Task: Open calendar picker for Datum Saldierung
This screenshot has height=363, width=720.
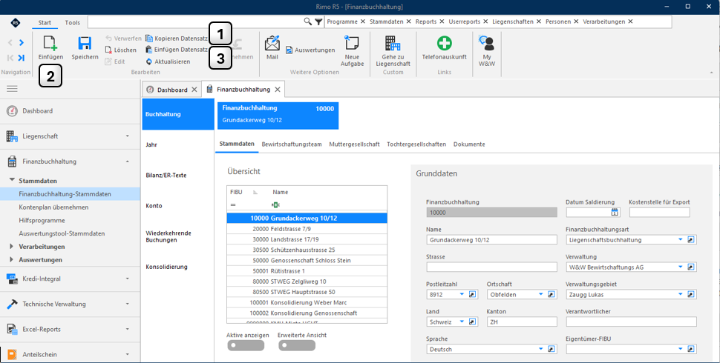Action: [x=615, y=212]
